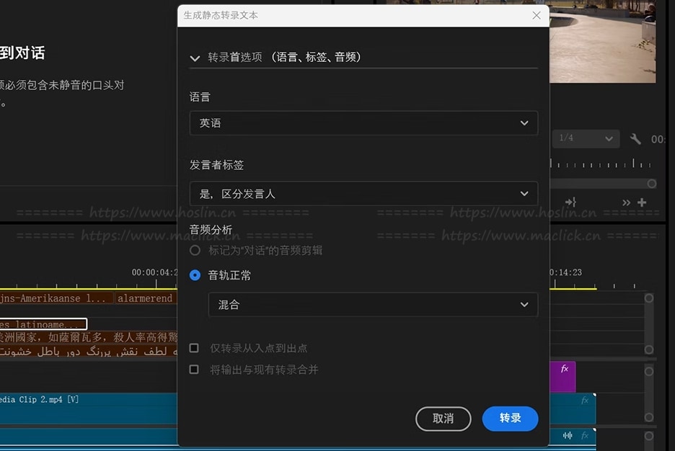Open the 语言 dropdown showing 英语
Viewport: 675px width, 451px height.
click(x=363, y=123)
